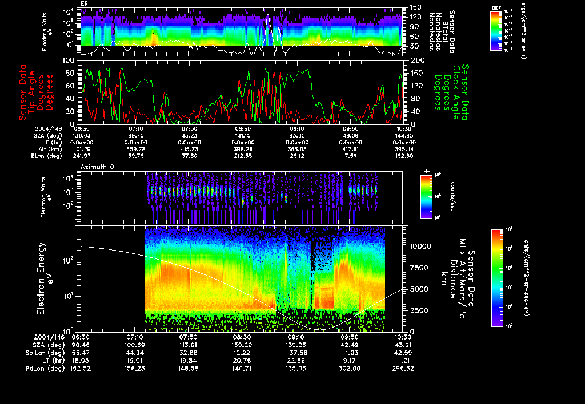Click the cnts/(cm**2-sr-sec-eV) color bar
The height and width of the screenshot is (404, 585).
[x=497, y=278]
